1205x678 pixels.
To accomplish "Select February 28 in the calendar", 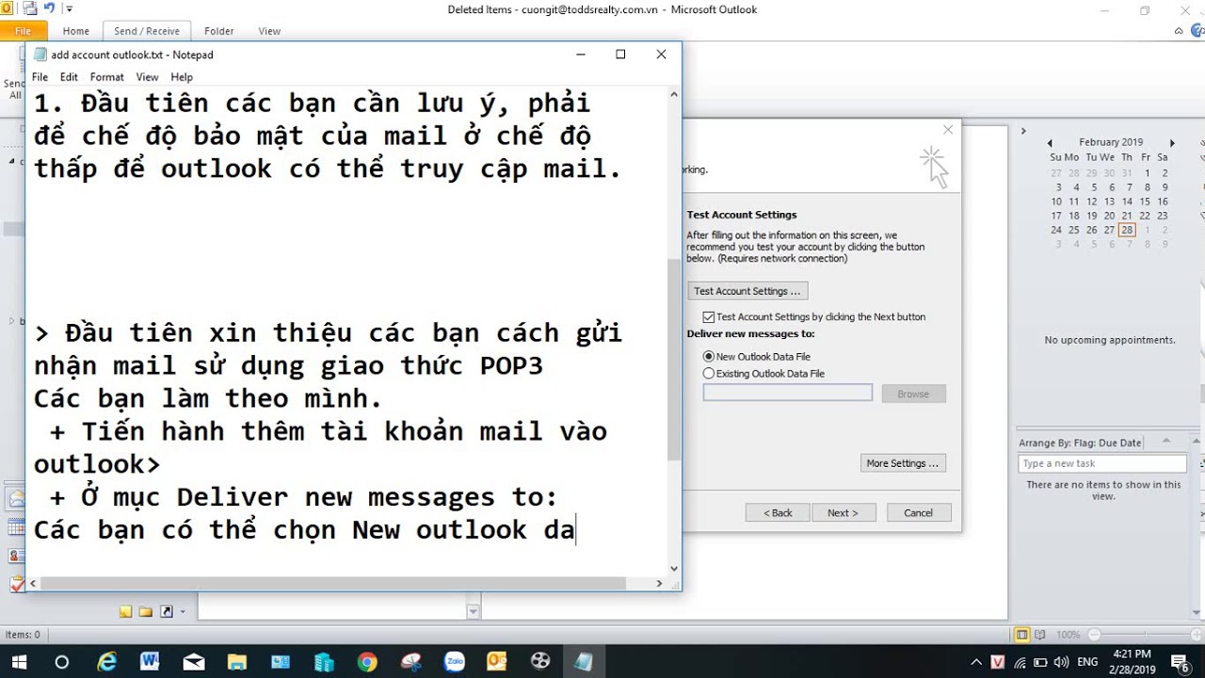I will pos(1127,230).
